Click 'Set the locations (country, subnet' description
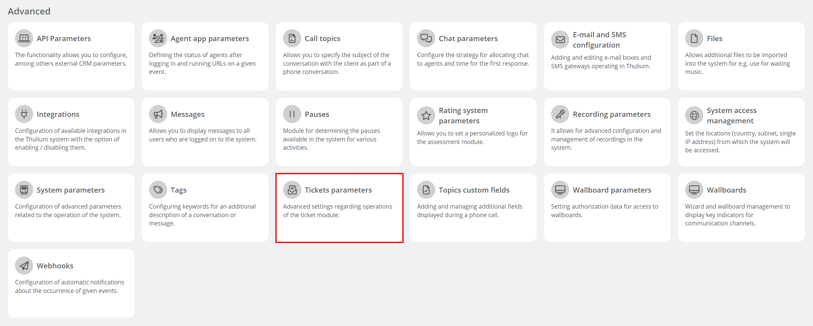 point(740,141)
